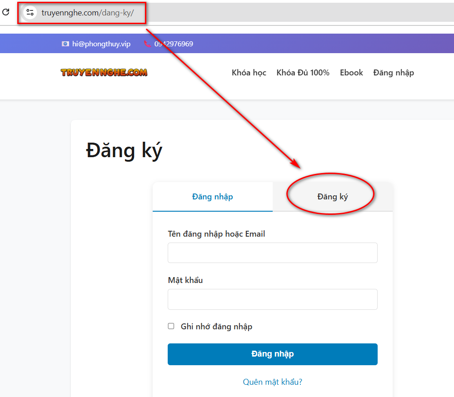Click Đăng nhập in the top navigation
Screen dimensions: 454x397
[393, 73]
